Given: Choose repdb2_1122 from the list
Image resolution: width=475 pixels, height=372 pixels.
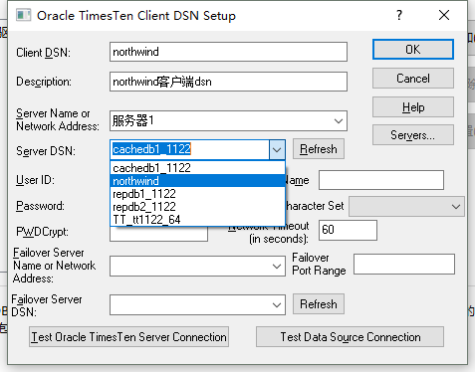Looking at the screenshot, I should pos(197,207).
